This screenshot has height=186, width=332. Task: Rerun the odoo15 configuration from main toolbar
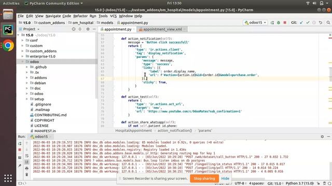[x=272, y=23]
